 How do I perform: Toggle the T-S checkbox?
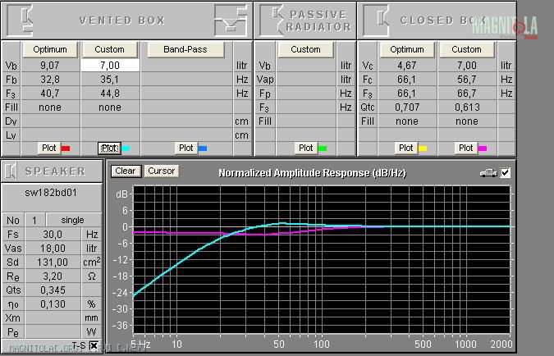click(94, 346)
